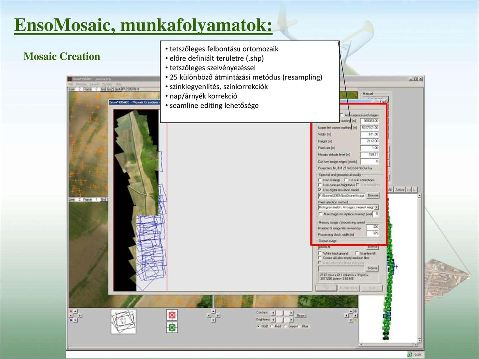Click the Active button above the overview
Viewport: 479px width, 359px height.
pos(399,190)
